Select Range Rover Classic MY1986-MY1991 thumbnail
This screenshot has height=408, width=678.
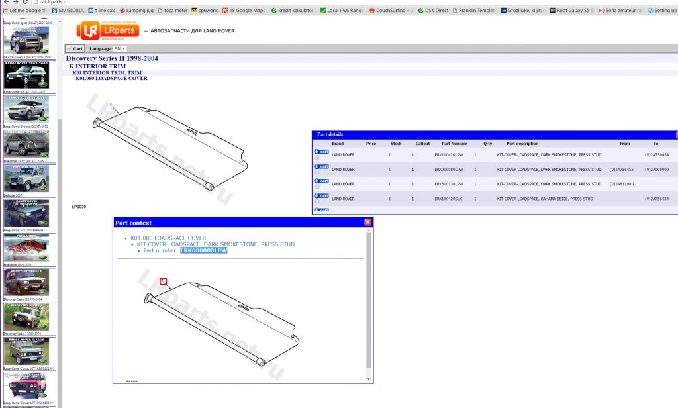pyautogui.click(x=29, y=354)
